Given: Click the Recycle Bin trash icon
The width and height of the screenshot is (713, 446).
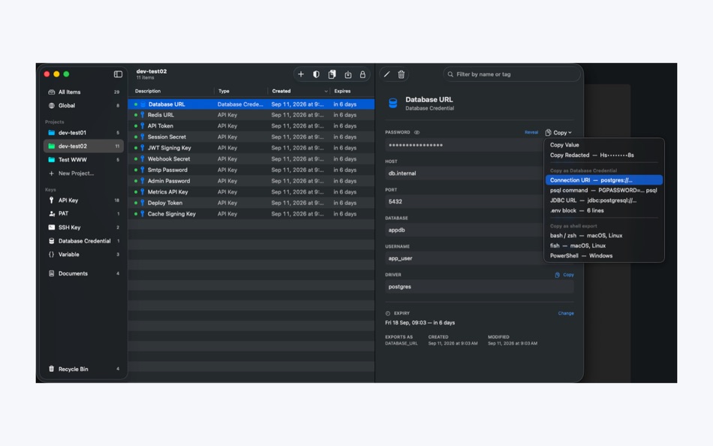Looking at the screenshot, I should 51,369.
